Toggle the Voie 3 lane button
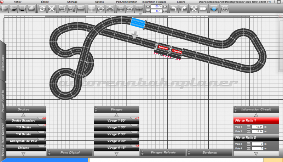Screen dimensions: 283x162 (248, 144)
